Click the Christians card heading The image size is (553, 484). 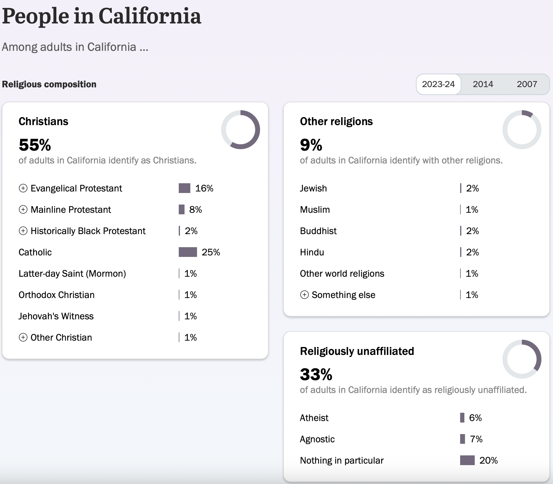44,121
